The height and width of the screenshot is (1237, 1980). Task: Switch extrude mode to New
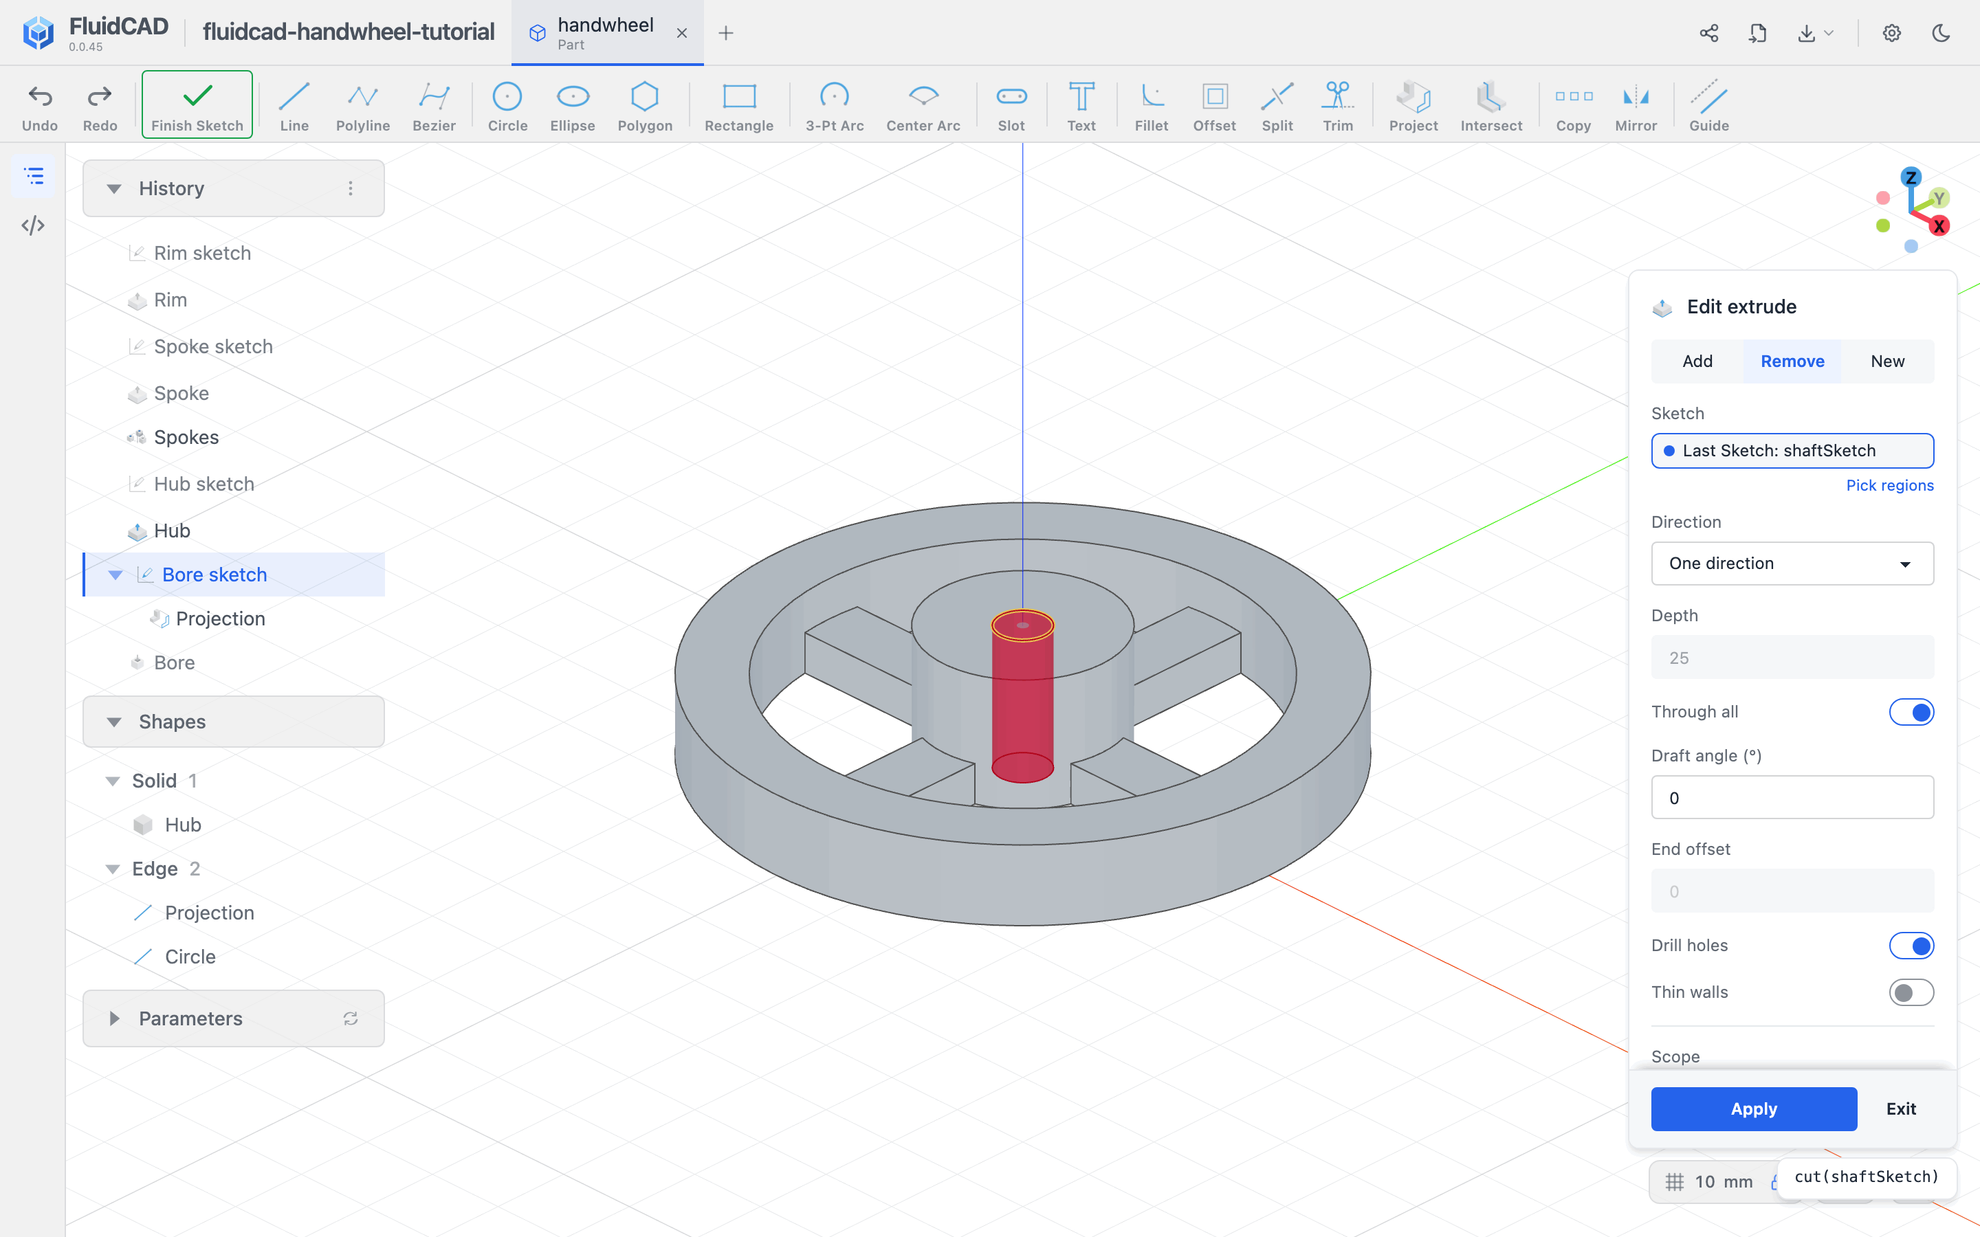1886,361
